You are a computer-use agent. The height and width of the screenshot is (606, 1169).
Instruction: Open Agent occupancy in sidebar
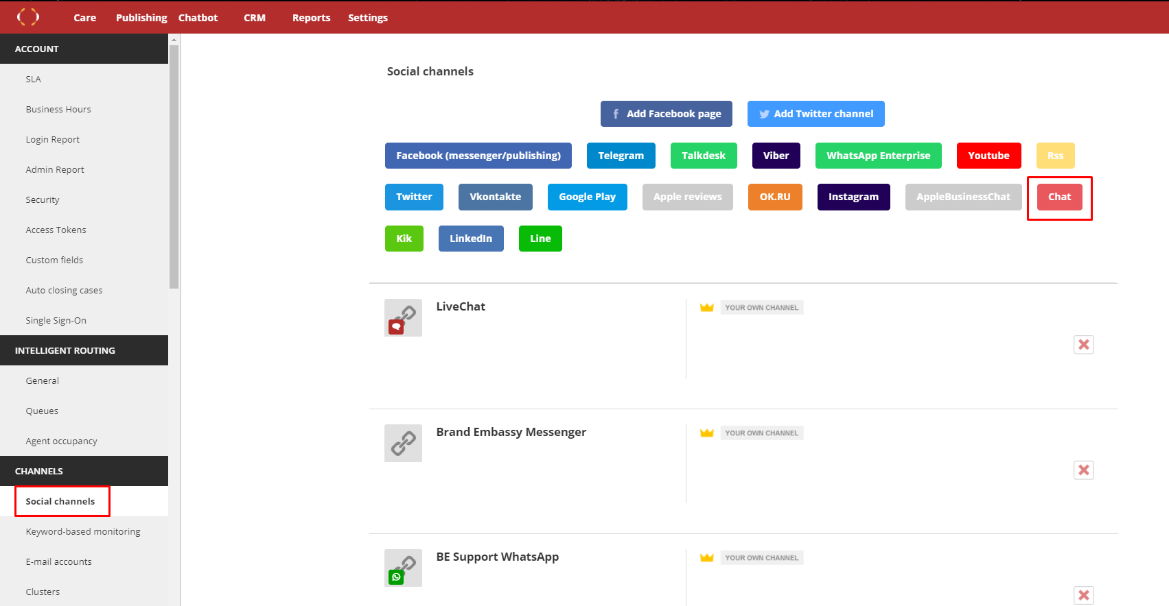coord(84,441)
